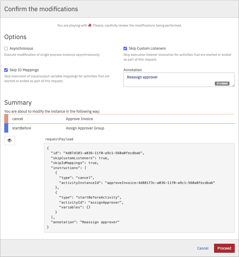Disable the Skip IO Mappings checkbox
This screenshot has width=239, height=257.
tap(6, 70)
